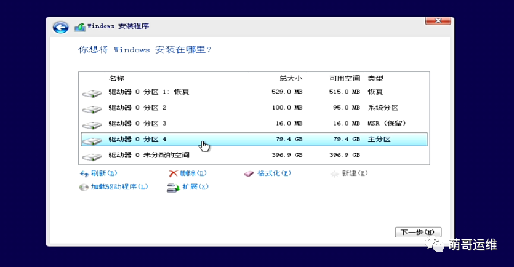514x267 pixels.
Task: Click free space value 515.0 MB
Action: (x=345, y=92)
